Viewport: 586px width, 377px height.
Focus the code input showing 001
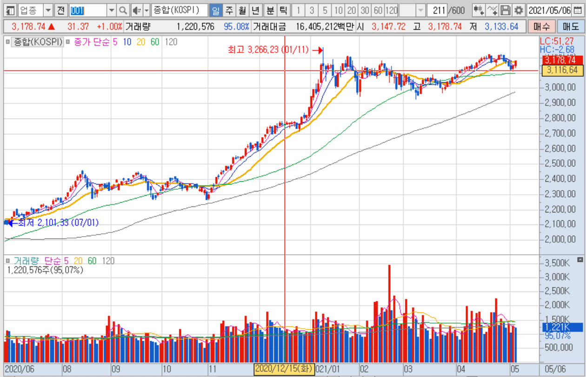tap(88, 10)
